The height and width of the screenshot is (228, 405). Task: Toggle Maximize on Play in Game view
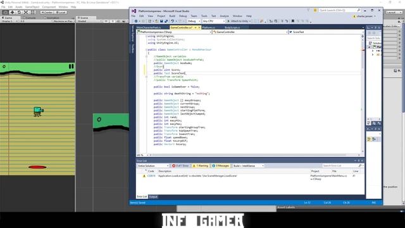pyautogui.click(x=63, y=21)
